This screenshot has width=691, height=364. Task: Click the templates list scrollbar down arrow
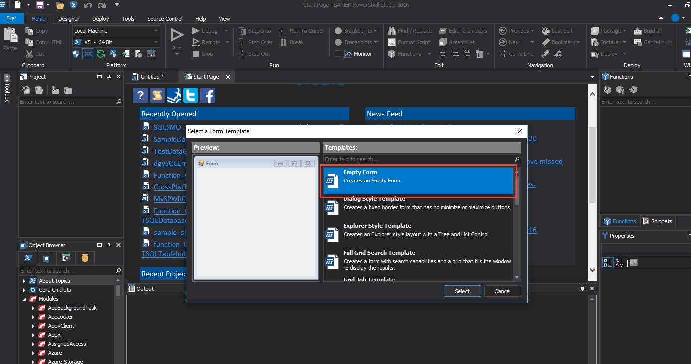tap(517, 277)
